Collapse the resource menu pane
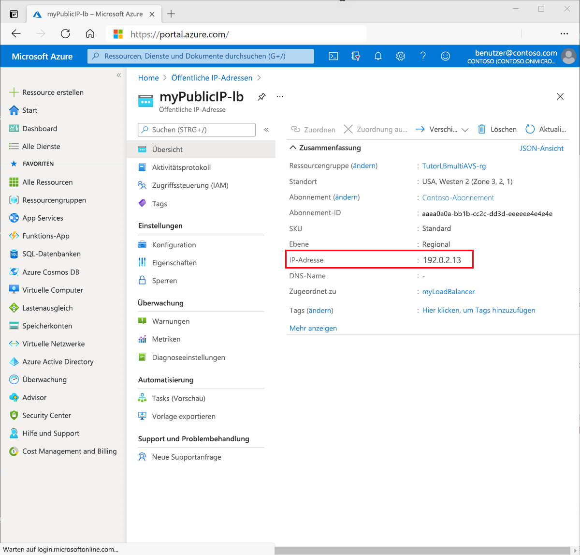The image size is (580, 555). [x=266, y=130]
